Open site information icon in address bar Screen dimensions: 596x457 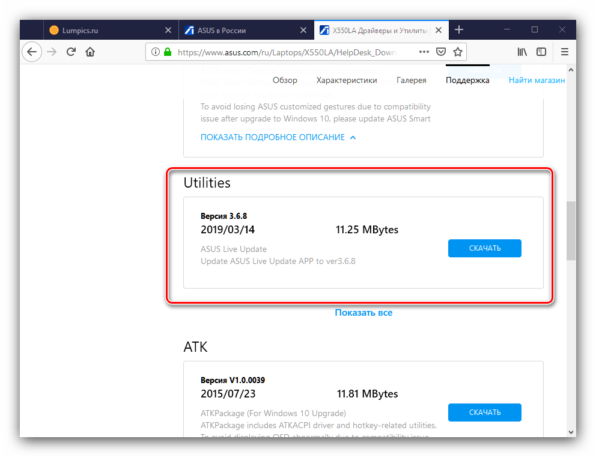pyautogui.click(x=156, y=52)
